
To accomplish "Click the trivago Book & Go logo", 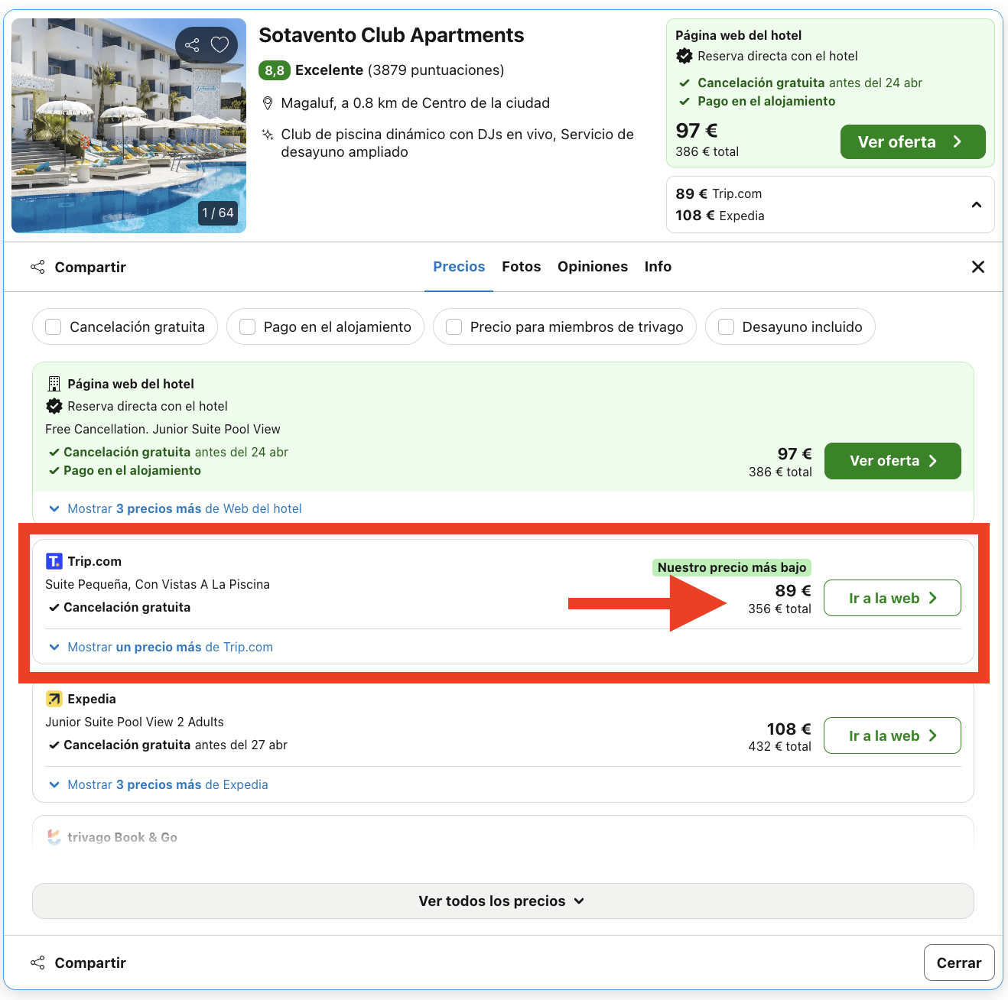I will pyautogui.click(x=54, y=836).
